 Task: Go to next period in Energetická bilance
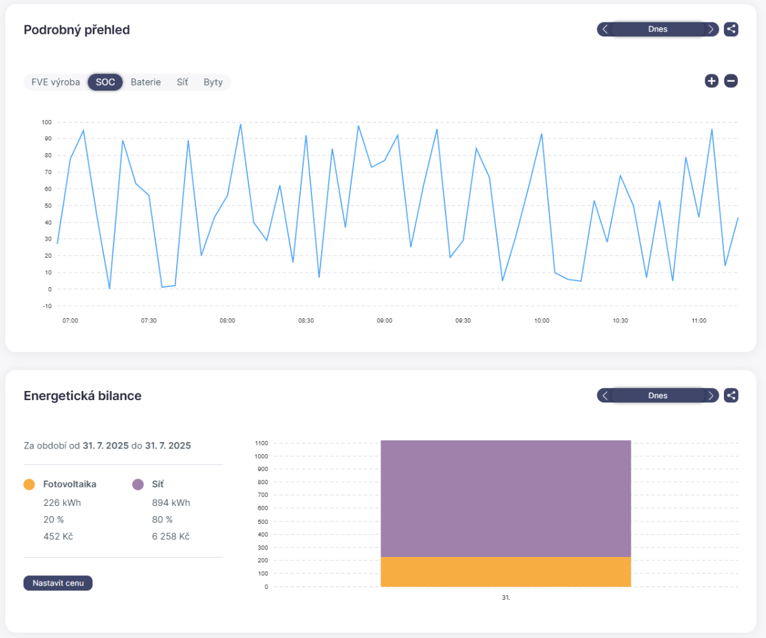(710, 396)
